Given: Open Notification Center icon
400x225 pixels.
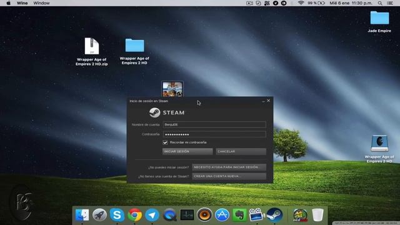Looking at the screenshot, I should 390,3.
